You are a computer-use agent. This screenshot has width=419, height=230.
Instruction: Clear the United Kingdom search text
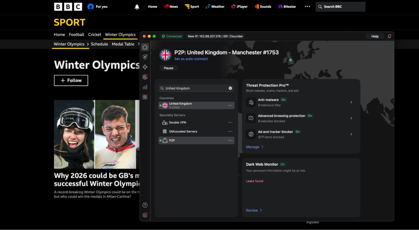tap(230, 88)
